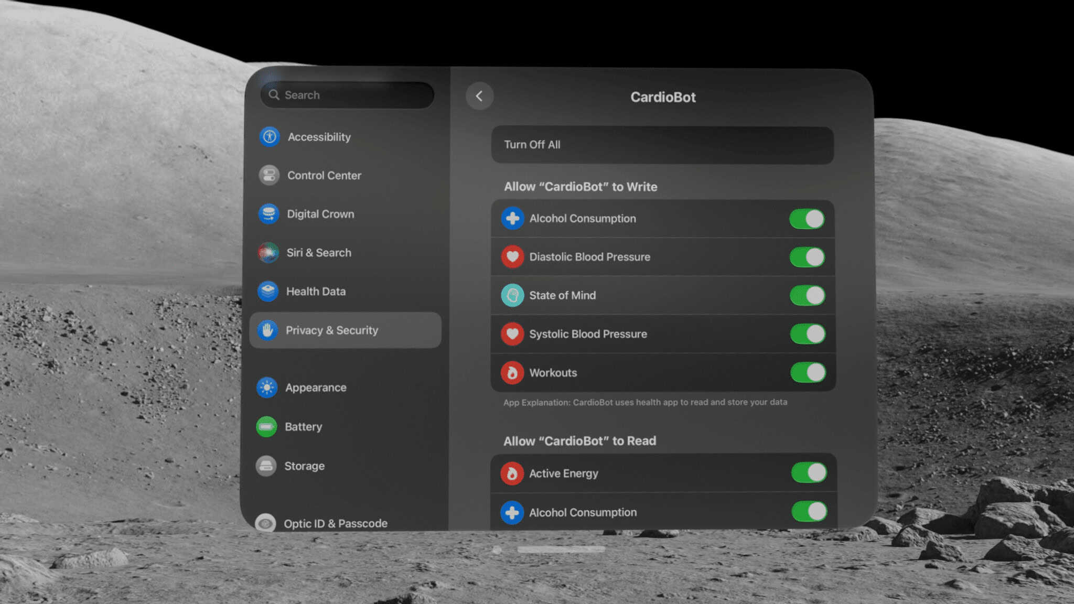Click the Systolic Blood Pressure heart icon

(x=512, y=334)
